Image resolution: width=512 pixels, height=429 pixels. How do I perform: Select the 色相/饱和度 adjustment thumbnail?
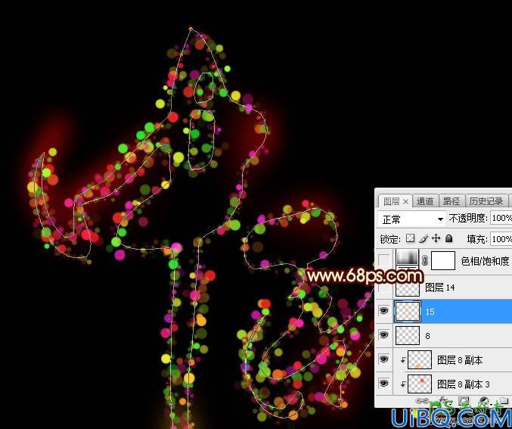pos(407,257)
